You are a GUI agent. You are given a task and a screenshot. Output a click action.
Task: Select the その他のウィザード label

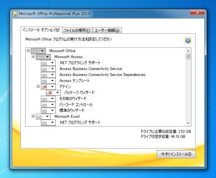point(73,98)
